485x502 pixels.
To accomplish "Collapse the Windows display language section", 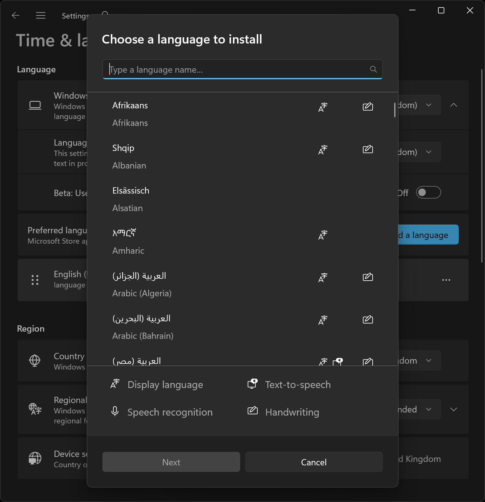I will point(454,105).
